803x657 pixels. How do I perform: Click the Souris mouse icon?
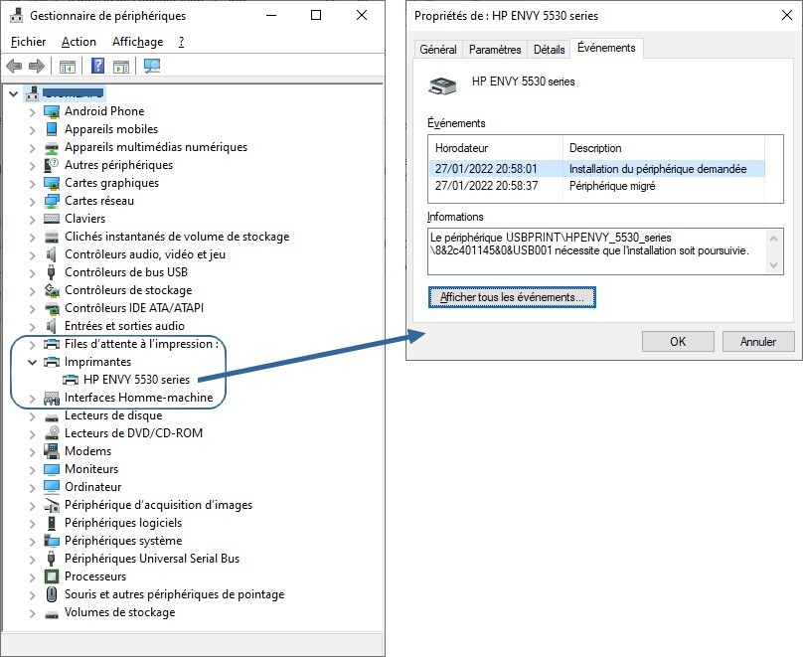coord(52,594)
